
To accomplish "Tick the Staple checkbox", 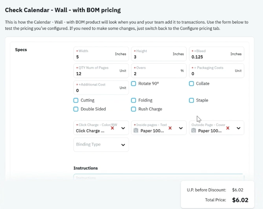I will point(192,100).
